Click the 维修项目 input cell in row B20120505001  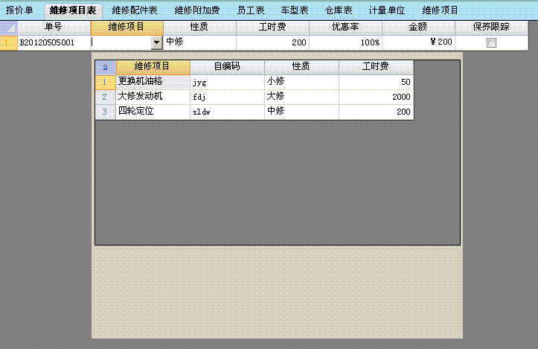point(121,42)
